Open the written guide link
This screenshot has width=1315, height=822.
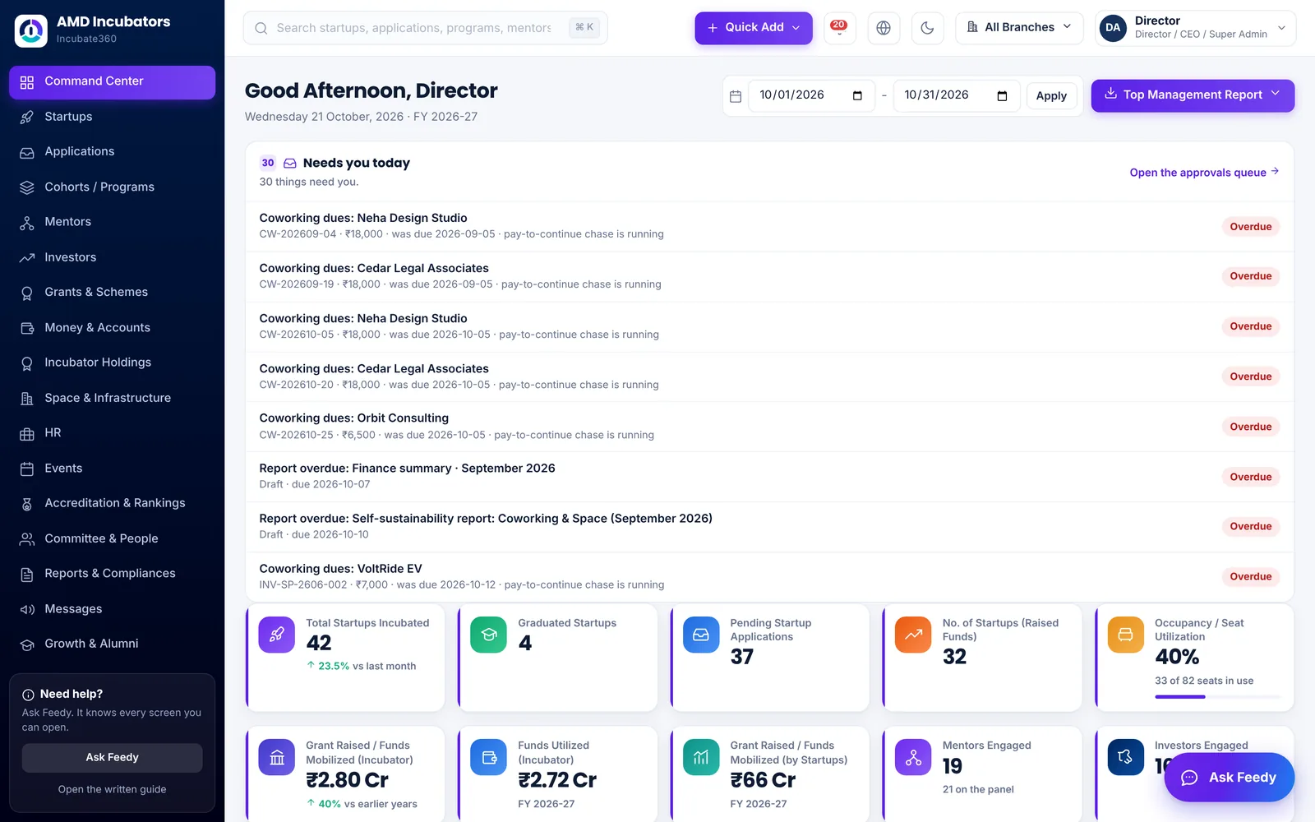112,790
